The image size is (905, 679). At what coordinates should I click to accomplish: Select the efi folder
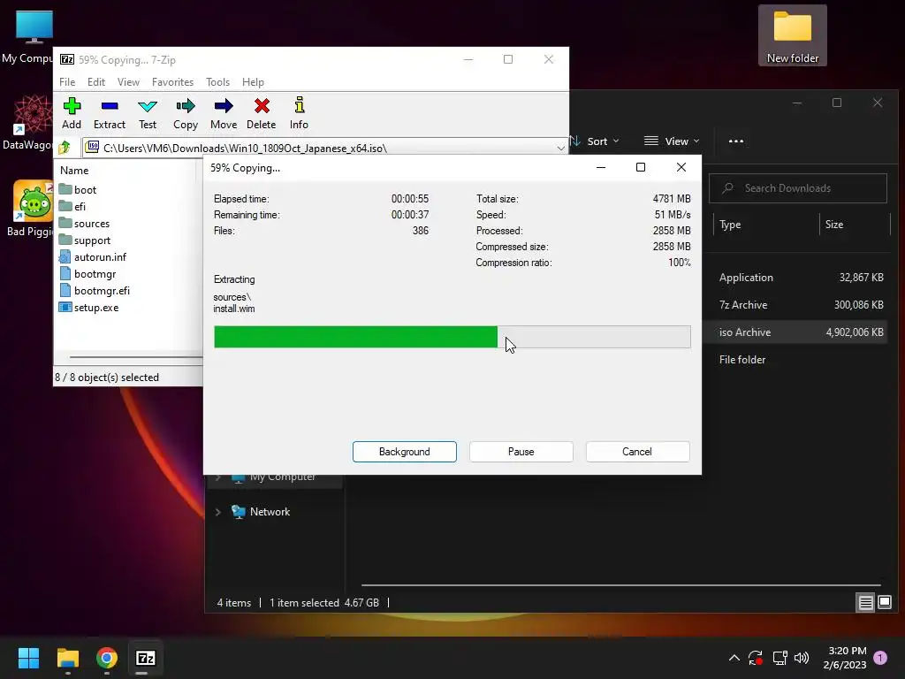tap(72, 207)
